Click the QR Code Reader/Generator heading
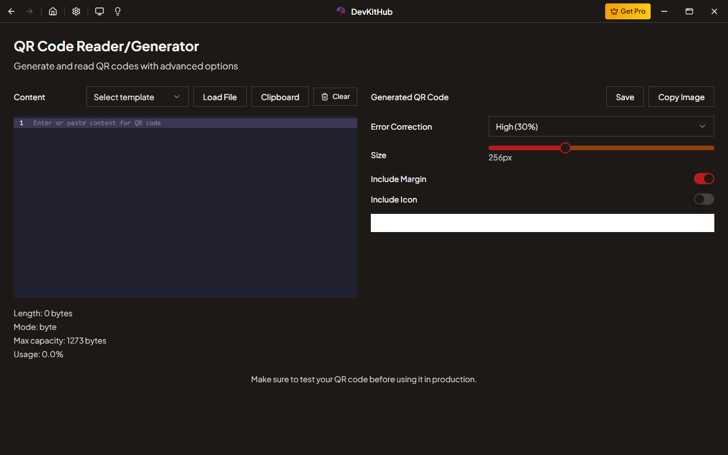 pos(106,46)
